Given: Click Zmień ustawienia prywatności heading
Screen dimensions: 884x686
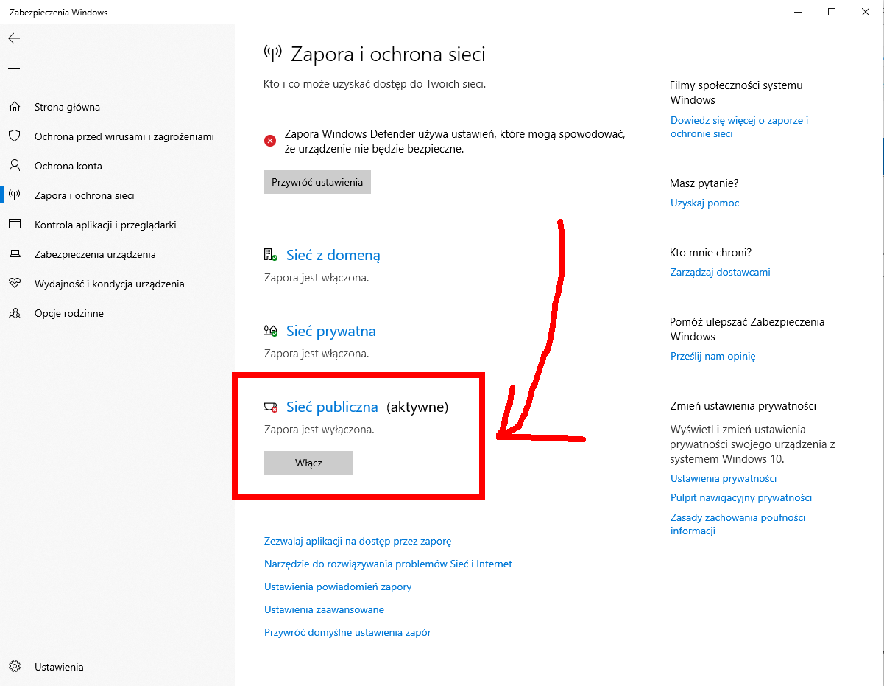Looking at the screenshot, I should coord(743,406).
